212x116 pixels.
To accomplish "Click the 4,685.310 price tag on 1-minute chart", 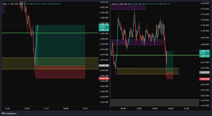I will (x=104, y=25).
